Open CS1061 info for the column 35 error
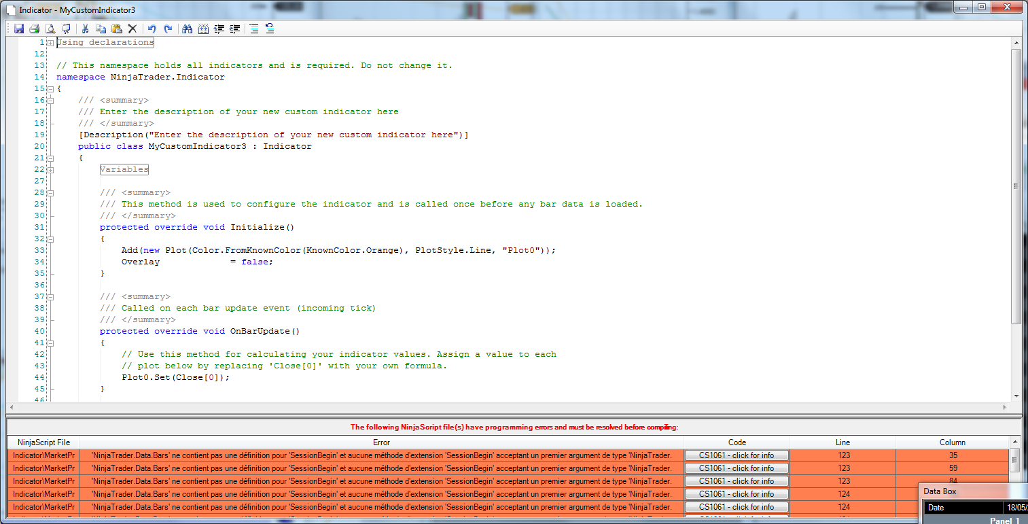The width and height of the screenshot is (1028, 524). tap(737, 455)
